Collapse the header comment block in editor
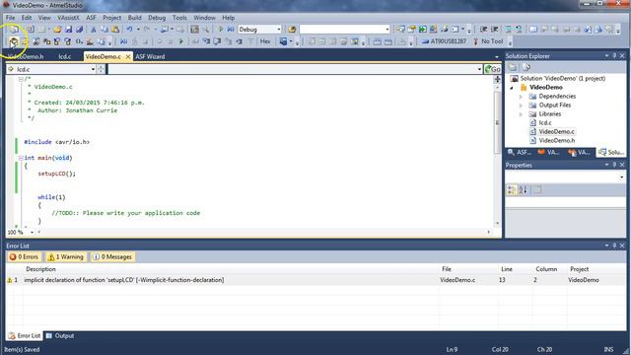The width and height of the screenshot is (631, 355). click(x=21, y=79)
